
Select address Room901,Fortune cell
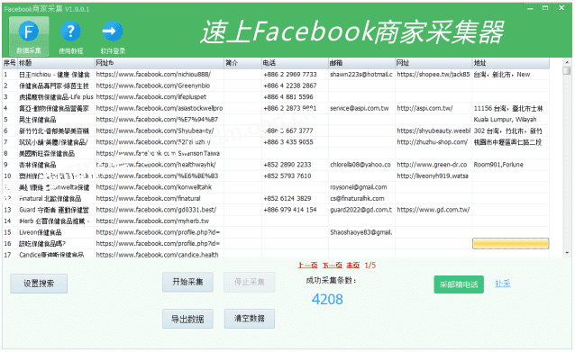click(511, 165)
